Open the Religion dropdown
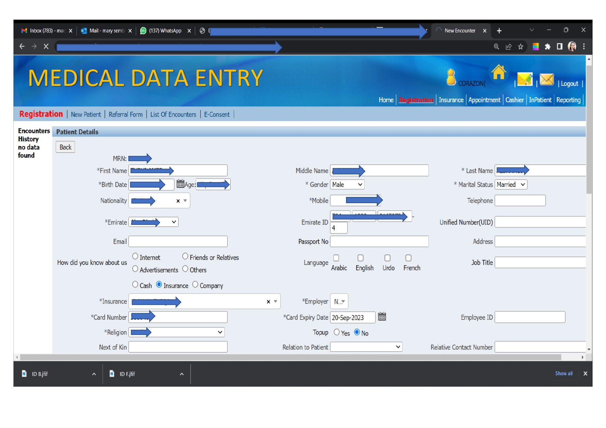 coord(177,332)
